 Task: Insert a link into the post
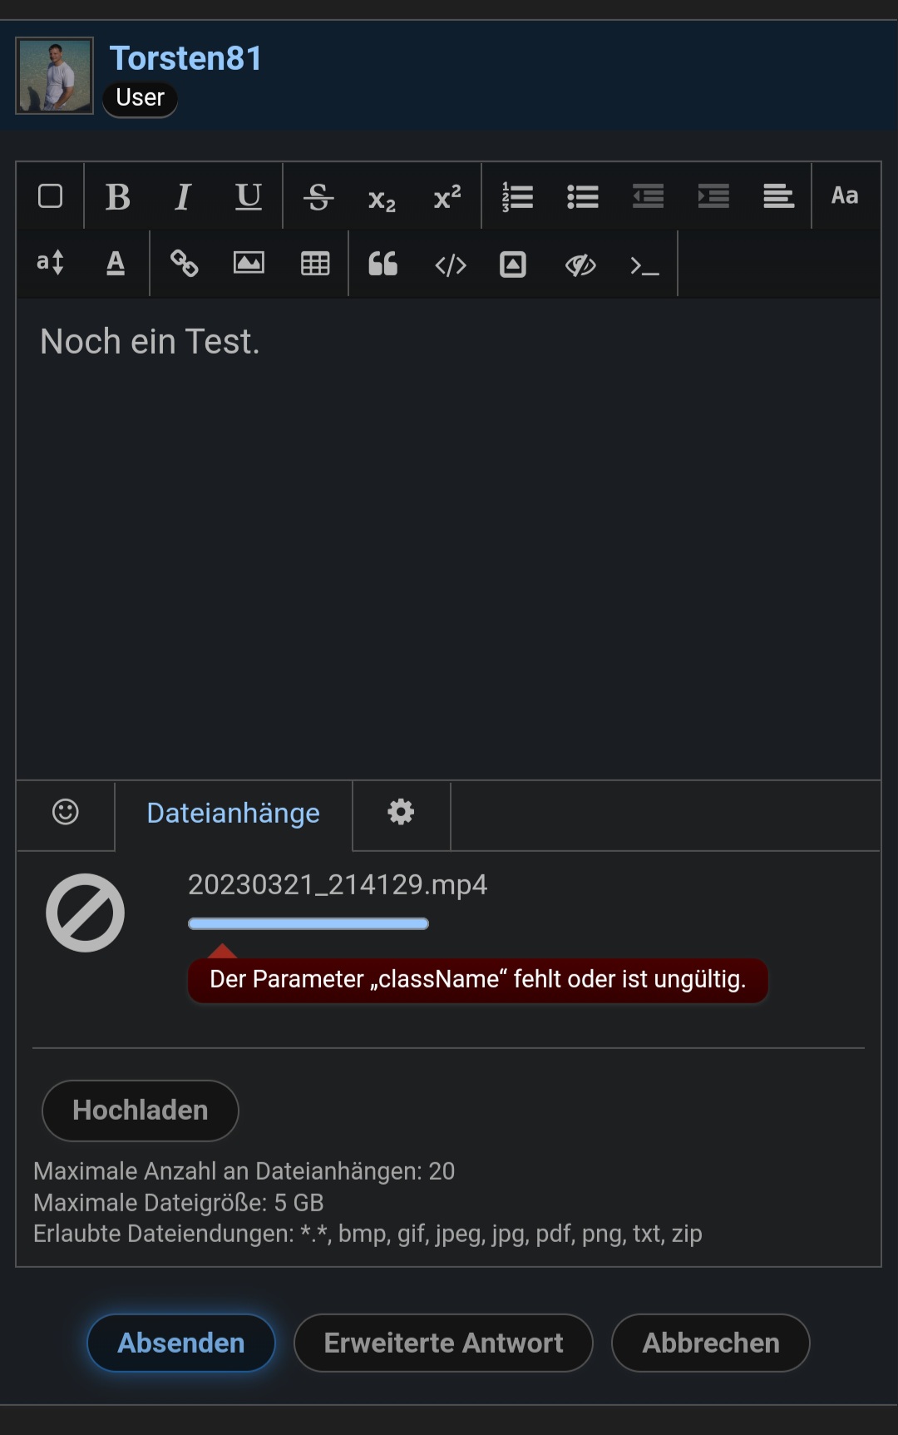coord(184,264)
